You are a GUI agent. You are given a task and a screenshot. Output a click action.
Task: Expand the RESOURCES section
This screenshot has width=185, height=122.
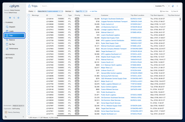[9, 55]
